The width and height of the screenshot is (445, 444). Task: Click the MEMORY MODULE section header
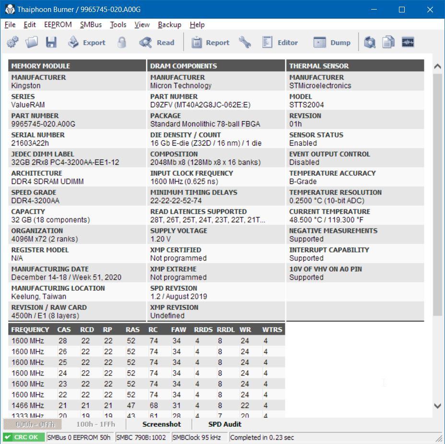(77, 66)
